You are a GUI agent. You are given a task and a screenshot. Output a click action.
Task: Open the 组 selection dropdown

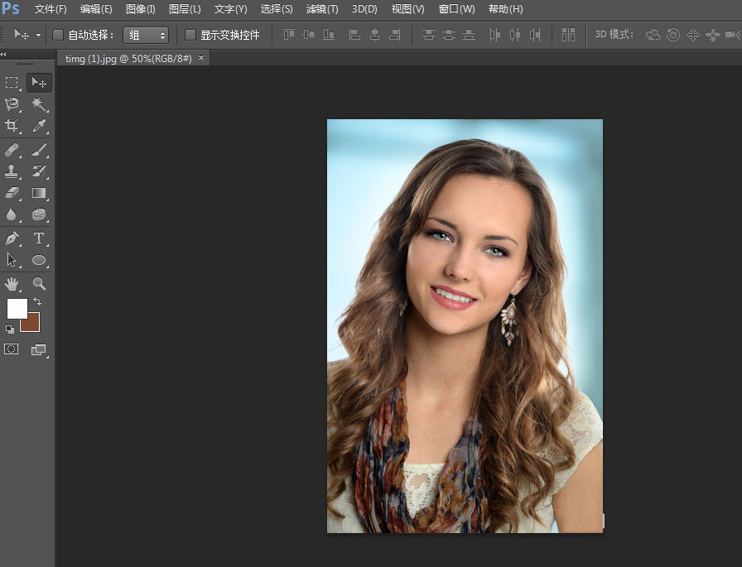(x=146, y=35)
